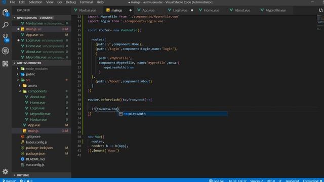Open the Terminal menu
The height and width of the screenshot is (182, 324).
[x=86, y=2]
